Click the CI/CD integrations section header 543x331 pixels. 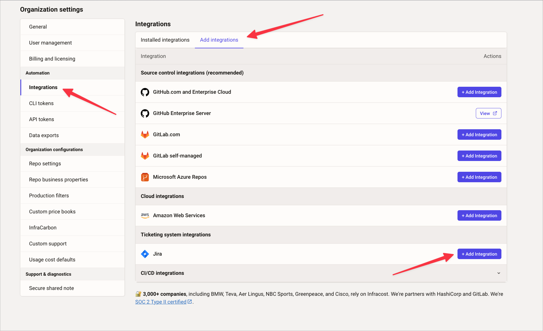click(321, 273)
